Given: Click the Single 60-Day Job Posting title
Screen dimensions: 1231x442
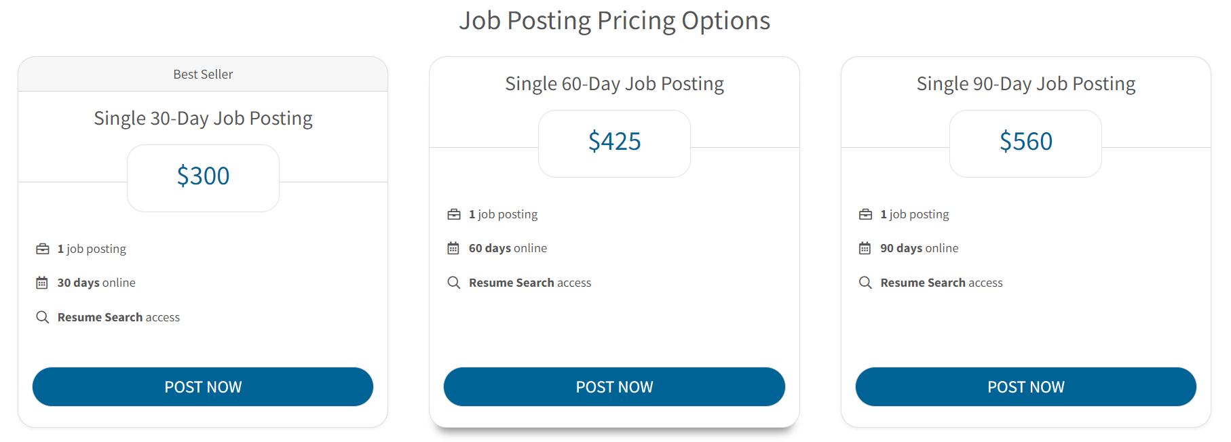Looking at the screenshot, I should [x=614, y=84].
